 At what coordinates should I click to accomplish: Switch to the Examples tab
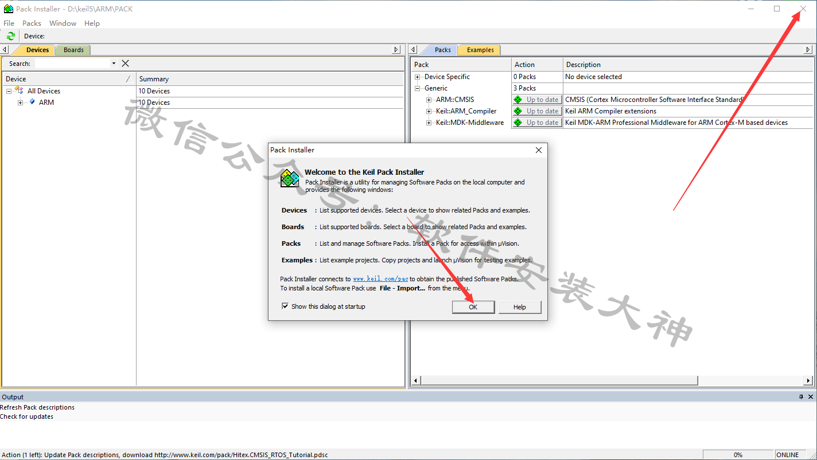pos(480,50)
